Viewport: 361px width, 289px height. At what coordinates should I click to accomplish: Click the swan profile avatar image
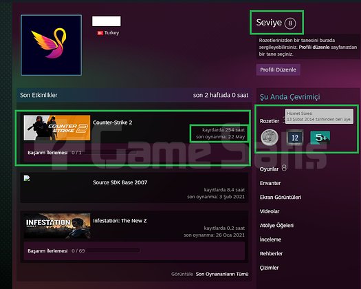click(x=51, y=45)
